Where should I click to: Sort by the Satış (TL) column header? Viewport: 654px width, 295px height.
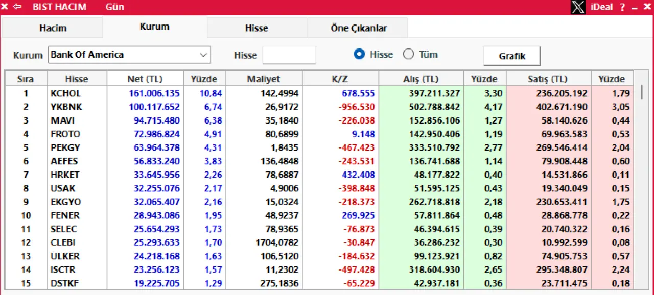[x=548, y=79]
